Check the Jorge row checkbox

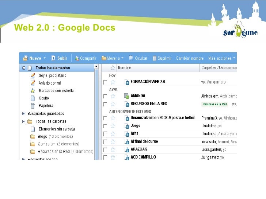pyautogui.click(x=105, y=126)
